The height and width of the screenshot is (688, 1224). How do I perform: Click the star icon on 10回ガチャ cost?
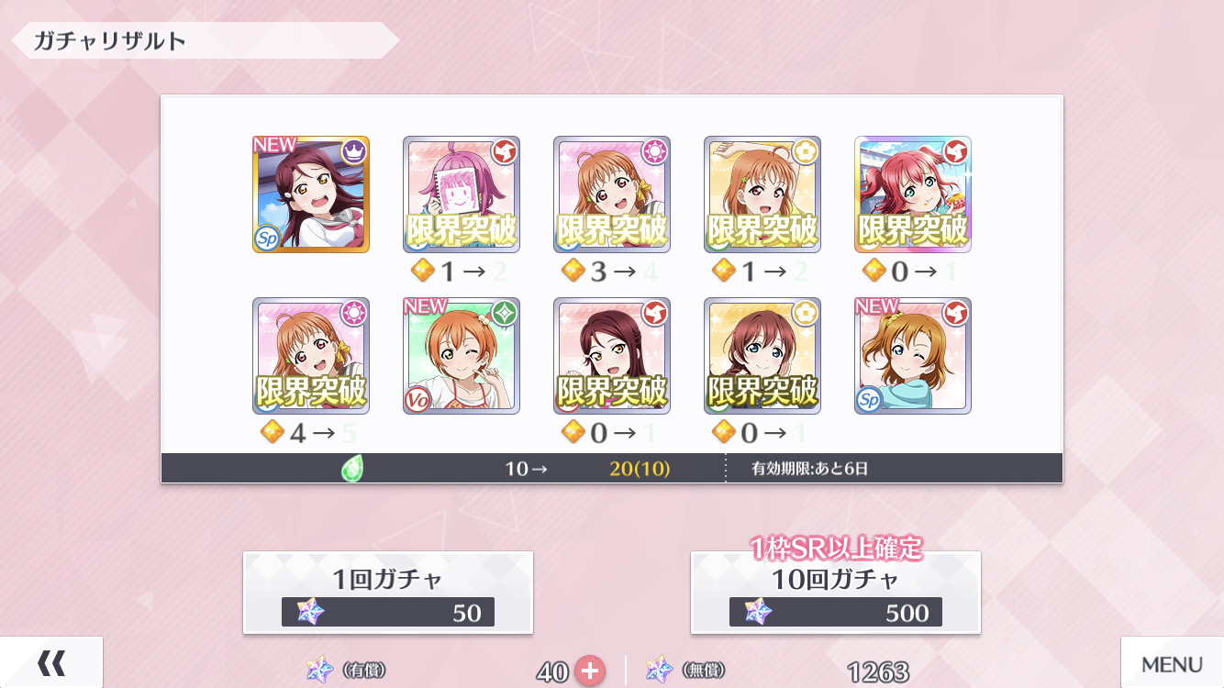pos(758,612)
